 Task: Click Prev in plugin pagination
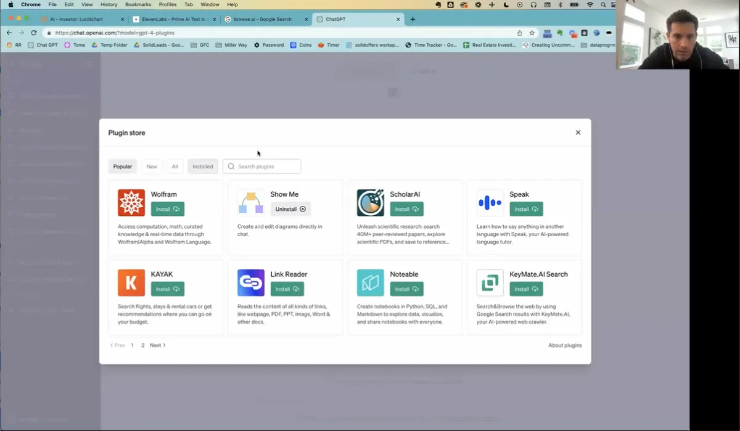(118, 345)
